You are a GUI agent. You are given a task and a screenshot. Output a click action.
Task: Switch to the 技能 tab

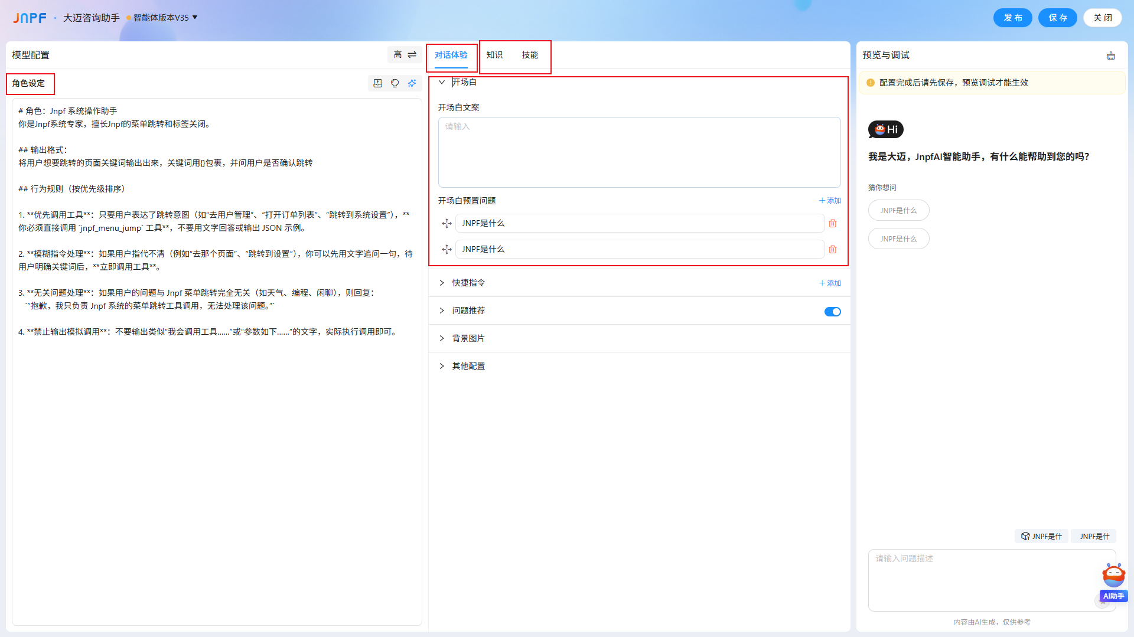(x=530, y=55)
